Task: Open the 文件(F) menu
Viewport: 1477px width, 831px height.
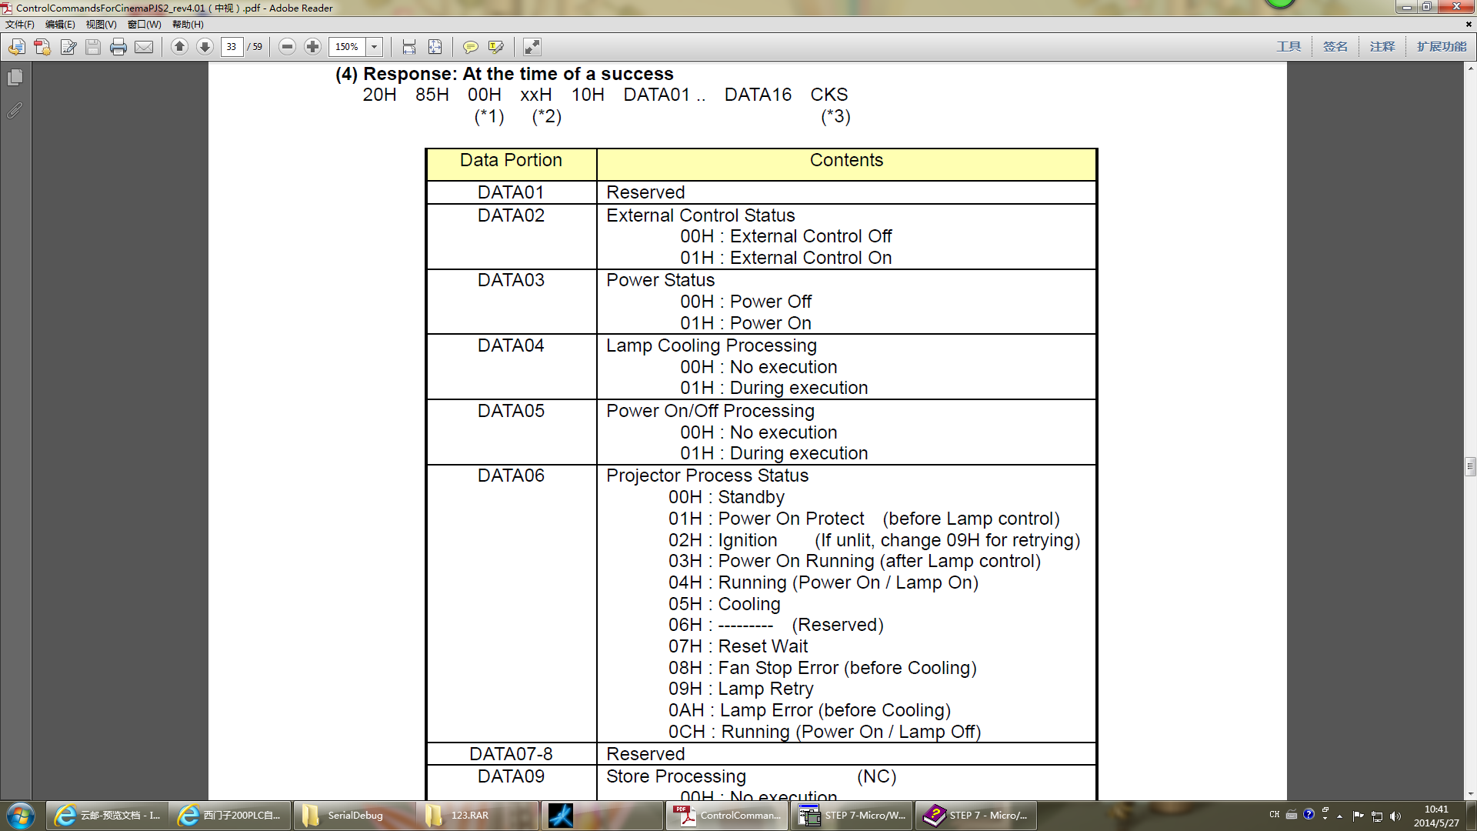Action: [x=20, y=25]
